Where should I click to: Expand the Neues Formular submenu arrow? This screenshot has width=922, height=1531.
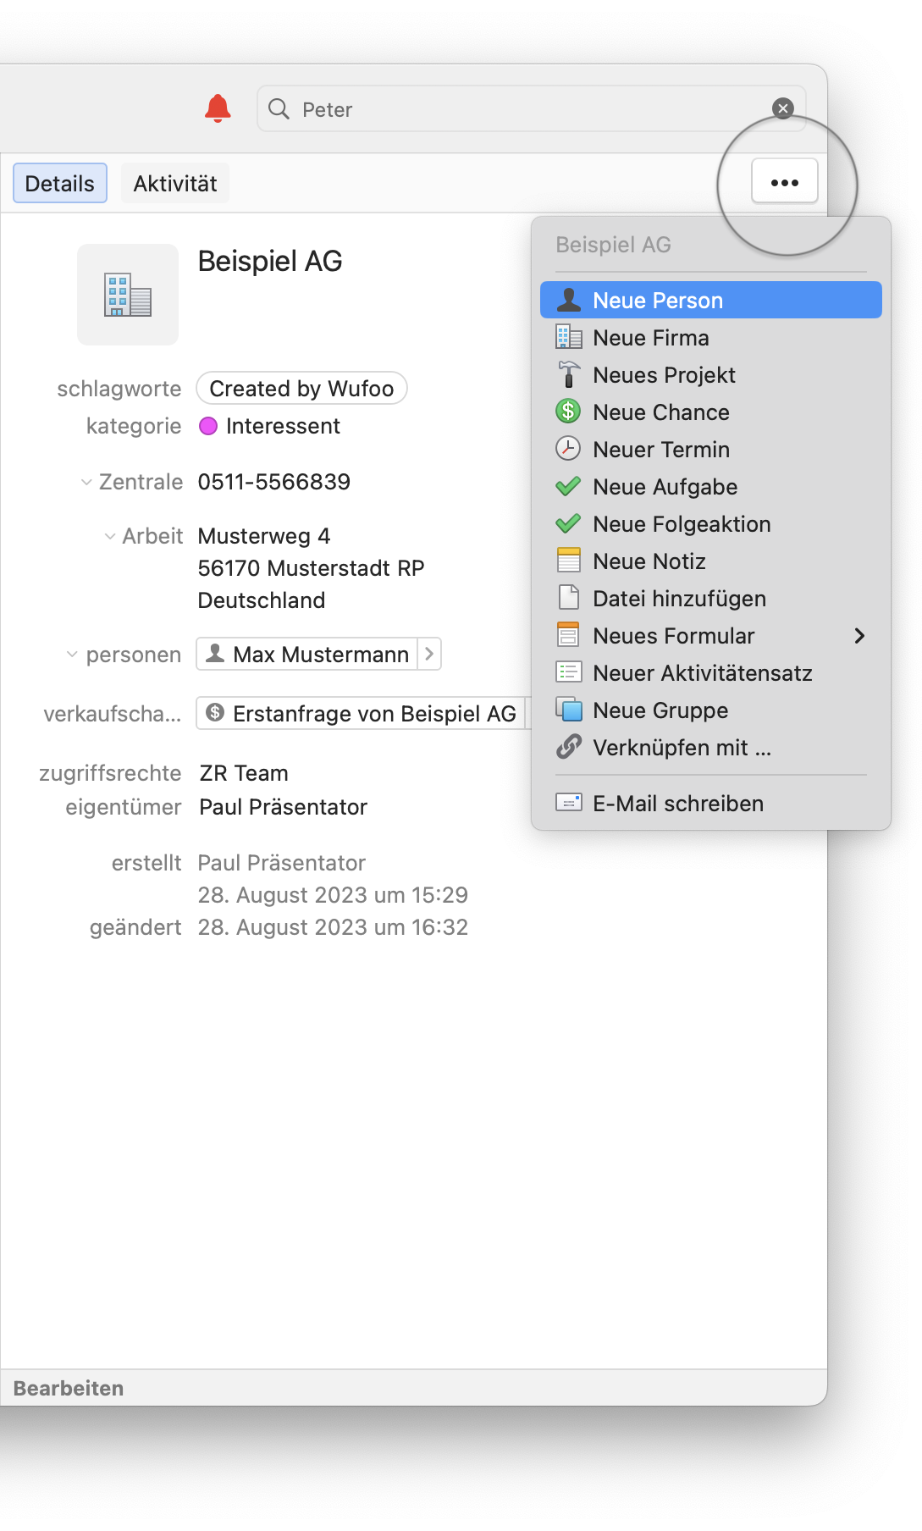859,636
